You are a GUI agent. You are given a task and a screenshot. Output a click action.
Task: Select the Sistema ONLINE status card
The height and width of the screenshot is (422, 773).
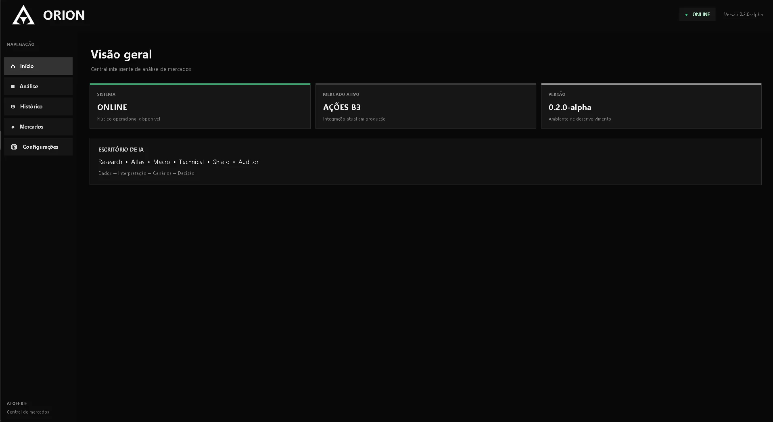(x=200, y=106)
